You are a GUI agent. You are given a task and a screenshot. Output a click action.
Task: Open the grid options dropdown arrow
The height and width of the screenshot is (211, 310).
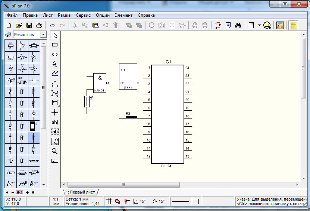tap(259, 25)
